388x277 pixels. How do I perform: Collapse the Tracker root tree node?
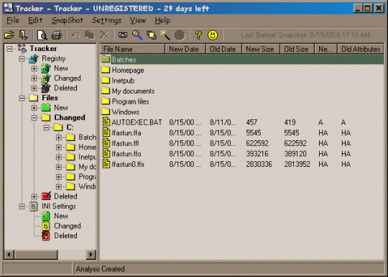coord(9,48)
